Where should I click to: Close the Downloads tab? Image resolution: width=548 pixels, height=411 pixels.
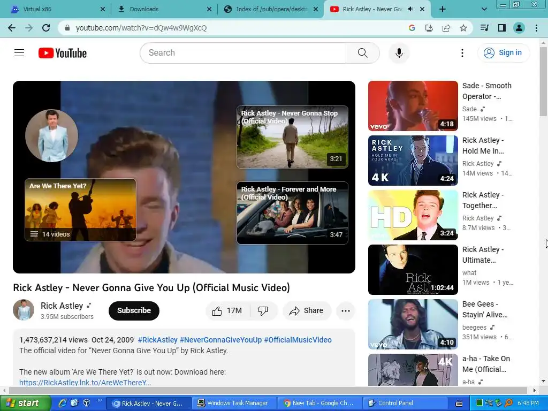tap(209, 9)
